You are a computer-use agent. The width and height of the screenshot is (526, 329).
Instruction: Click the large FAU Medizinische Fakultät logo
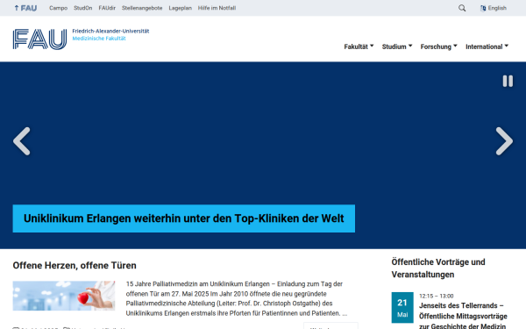(x=81, y=39)
